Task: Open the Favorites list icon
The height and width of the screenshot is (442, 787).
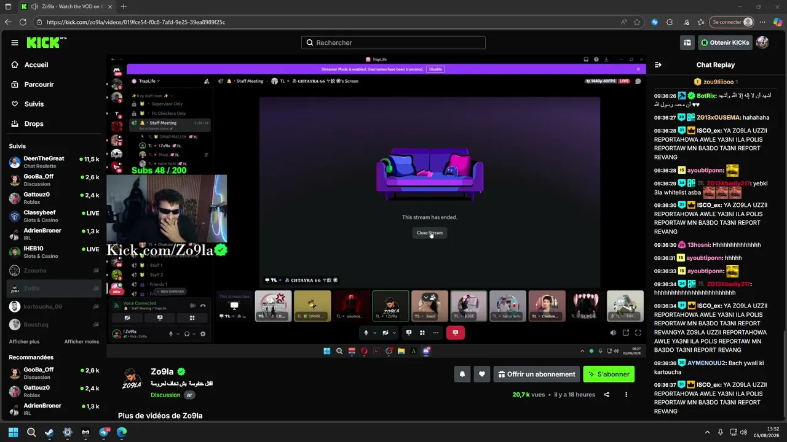Action: coord(701,22)
